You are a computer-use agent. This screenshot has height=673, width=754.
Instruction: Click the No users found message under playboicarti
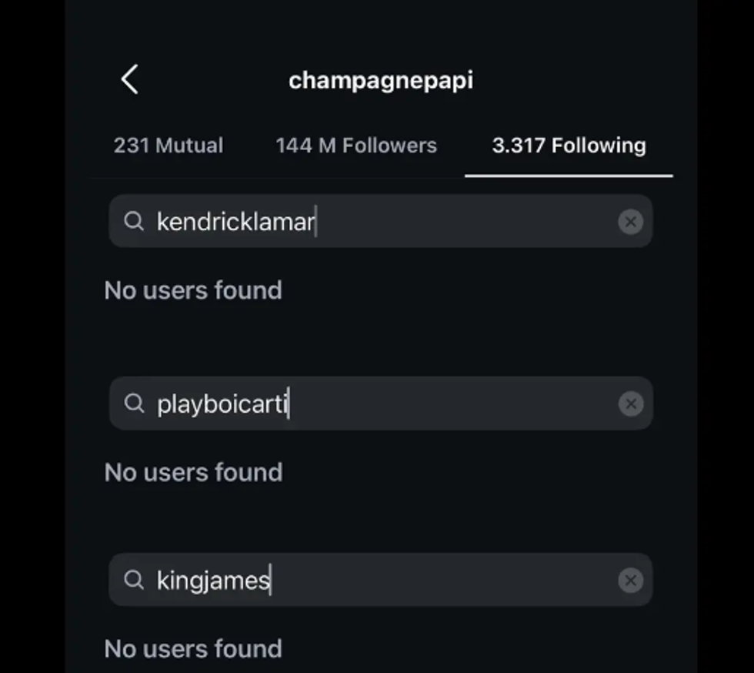193,472
